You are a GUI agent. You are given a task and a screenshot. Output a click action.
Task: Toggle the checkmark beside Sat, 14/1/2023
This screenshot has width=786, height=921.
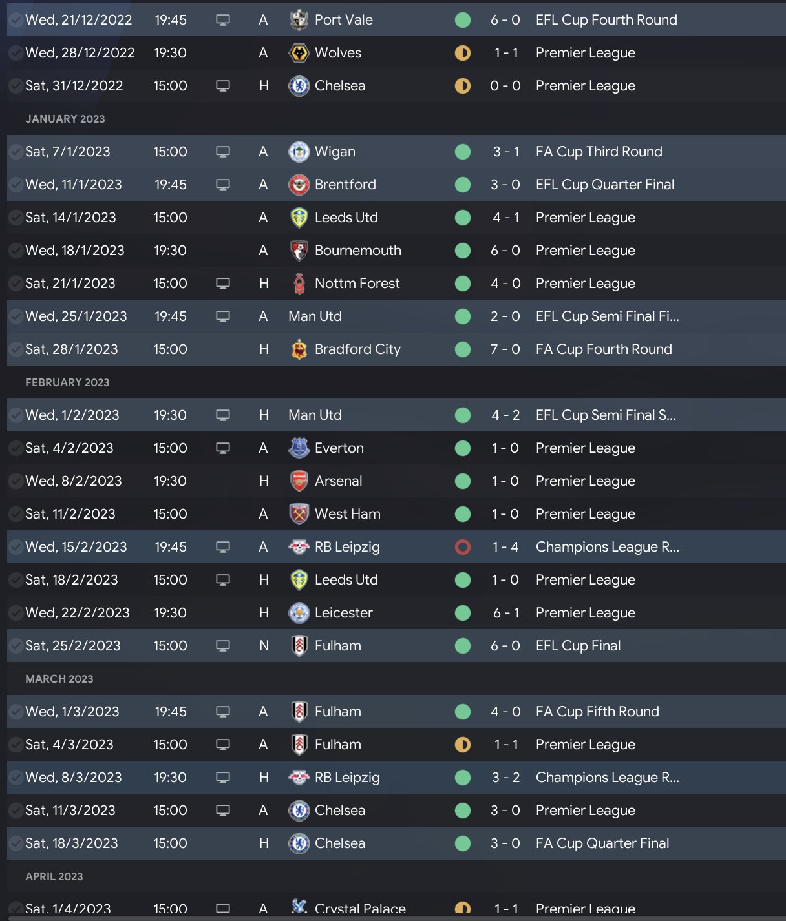coord(16,218)
